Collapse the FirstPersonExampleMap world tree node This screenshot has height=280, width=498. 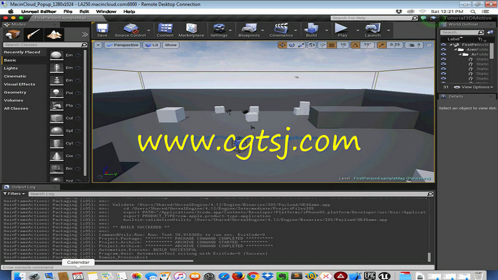451,45
